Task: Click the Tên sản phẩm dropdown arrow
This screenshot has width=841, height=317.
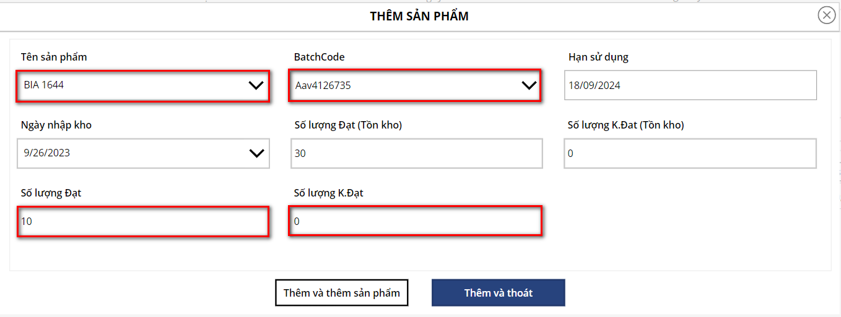Action: tap(256, 86)
